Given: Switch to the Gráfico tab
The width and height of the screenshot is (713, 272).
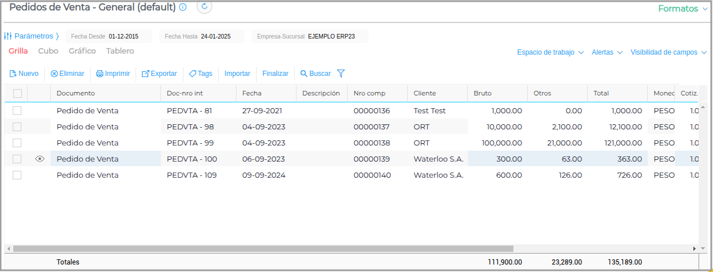Looking at the screenshot, I should [82, 51].
